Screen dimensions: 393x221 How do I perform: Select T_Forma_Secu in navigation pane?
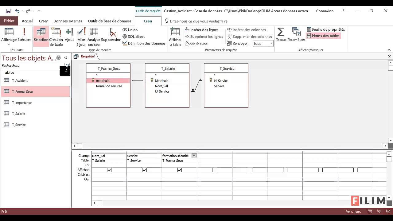35,91
